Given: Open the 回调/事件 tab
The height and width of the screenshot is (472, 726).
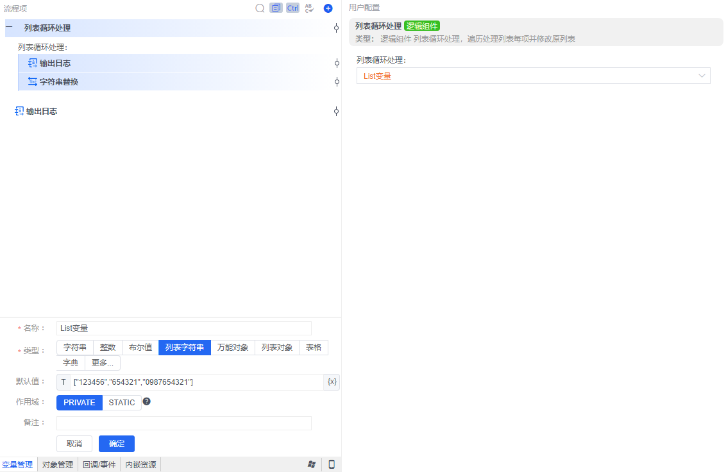Looking at the screenshot, I should tap(99, 464).
